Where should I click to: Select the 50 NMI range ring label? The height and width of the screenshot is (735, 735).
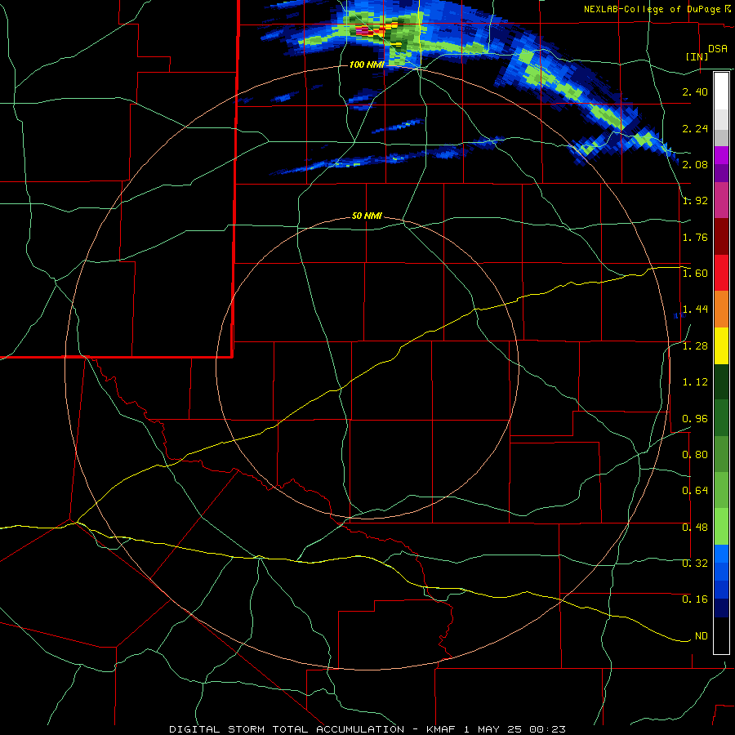pyautogui.click(x=367, y=216)
